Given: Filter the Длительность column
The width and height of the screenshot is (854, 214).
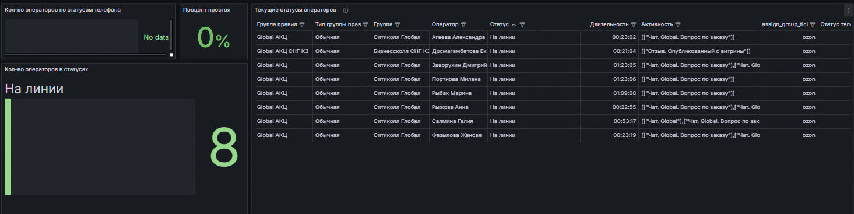Looking at the screenshot, I should click(633, 25).
